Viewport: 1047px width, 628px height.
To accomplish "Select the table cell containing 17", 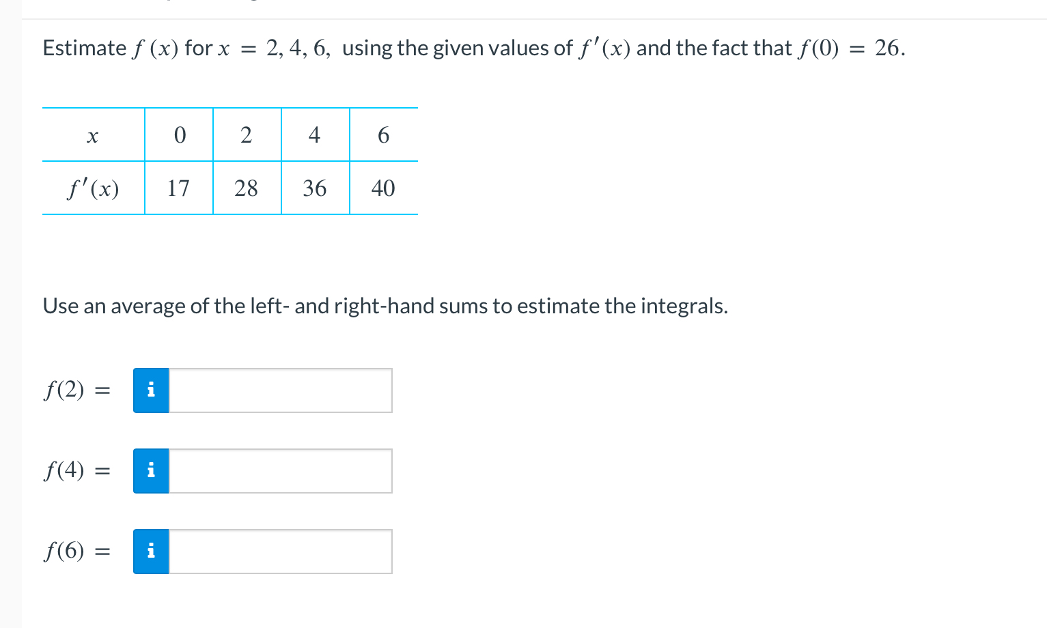I will [x=178, y=188].
